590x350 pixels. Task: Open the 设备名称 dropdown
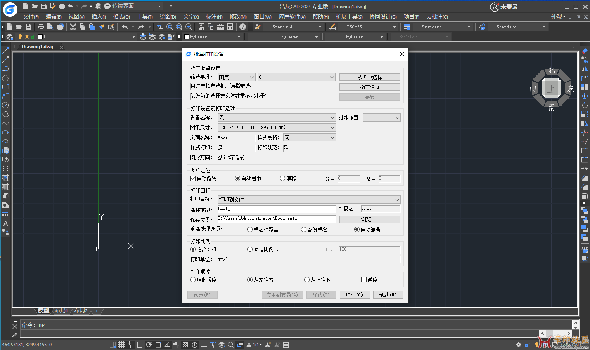point(277,117)
